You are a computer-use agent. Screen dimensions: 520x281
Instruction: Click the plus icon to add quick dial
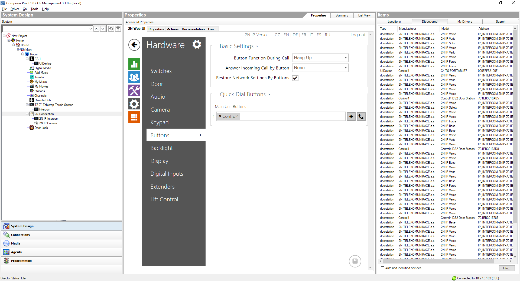351,116
